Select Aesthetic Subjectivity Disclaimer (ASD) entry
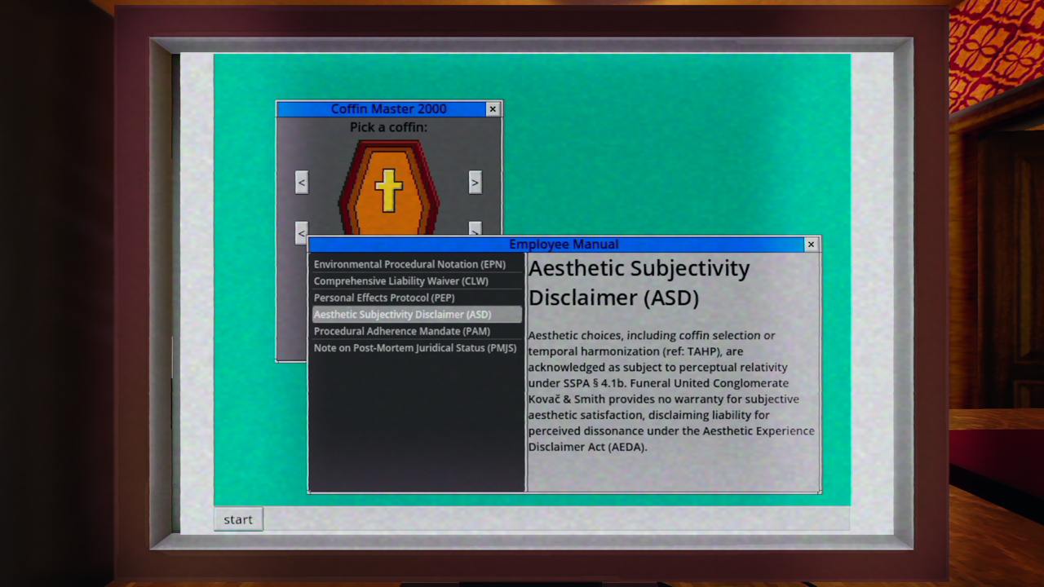Viewport: 1044px width, 587px height. point(417,314)
